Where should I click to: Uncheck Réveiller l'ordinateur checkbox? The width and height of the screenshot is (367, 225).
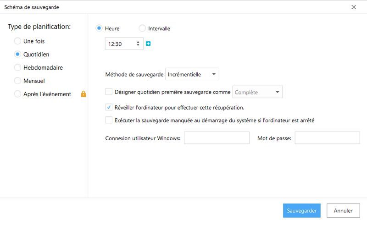(109, 107)
